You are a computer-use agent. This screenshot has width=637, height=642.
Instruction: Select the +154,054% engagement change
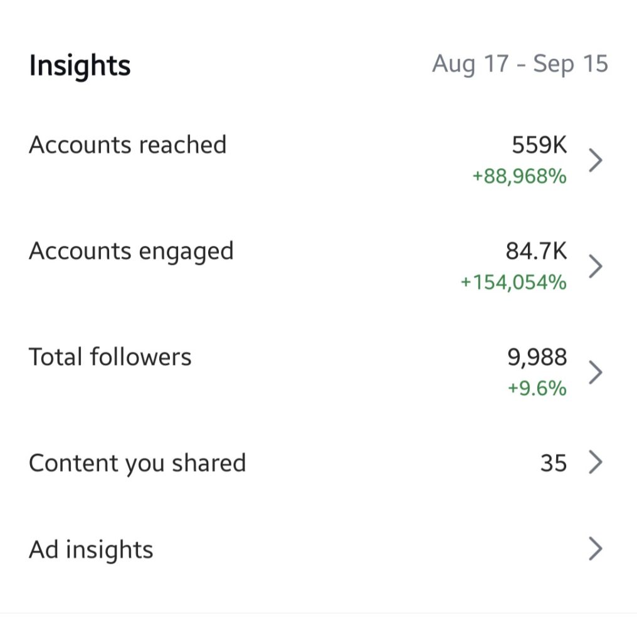pyautogui.click(x=513, y=282)
